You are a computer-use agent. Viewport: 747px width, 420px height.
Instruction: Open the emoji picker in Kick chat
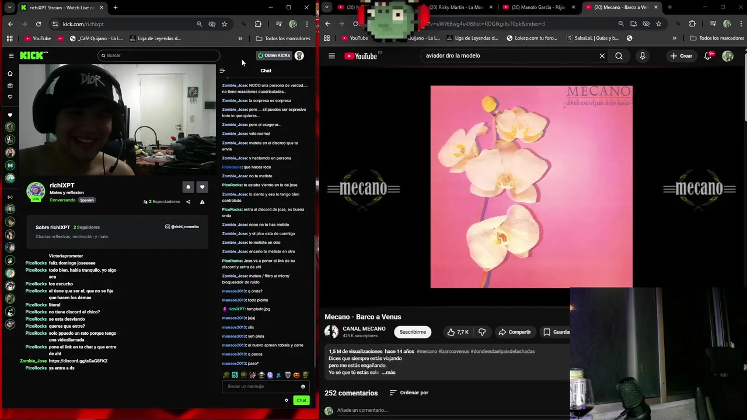pyautogui.click(x=303, y=386)
